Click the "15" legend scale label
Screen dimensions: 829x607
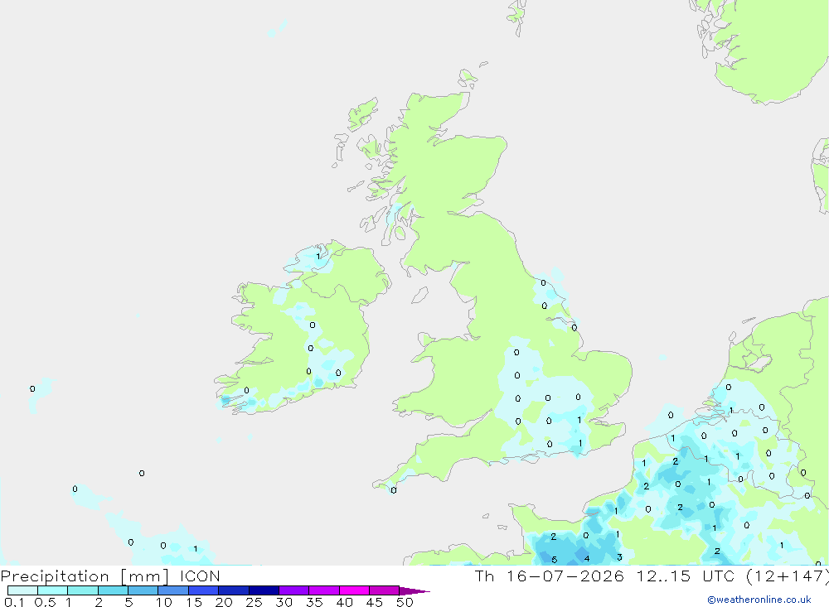point(194,602)
